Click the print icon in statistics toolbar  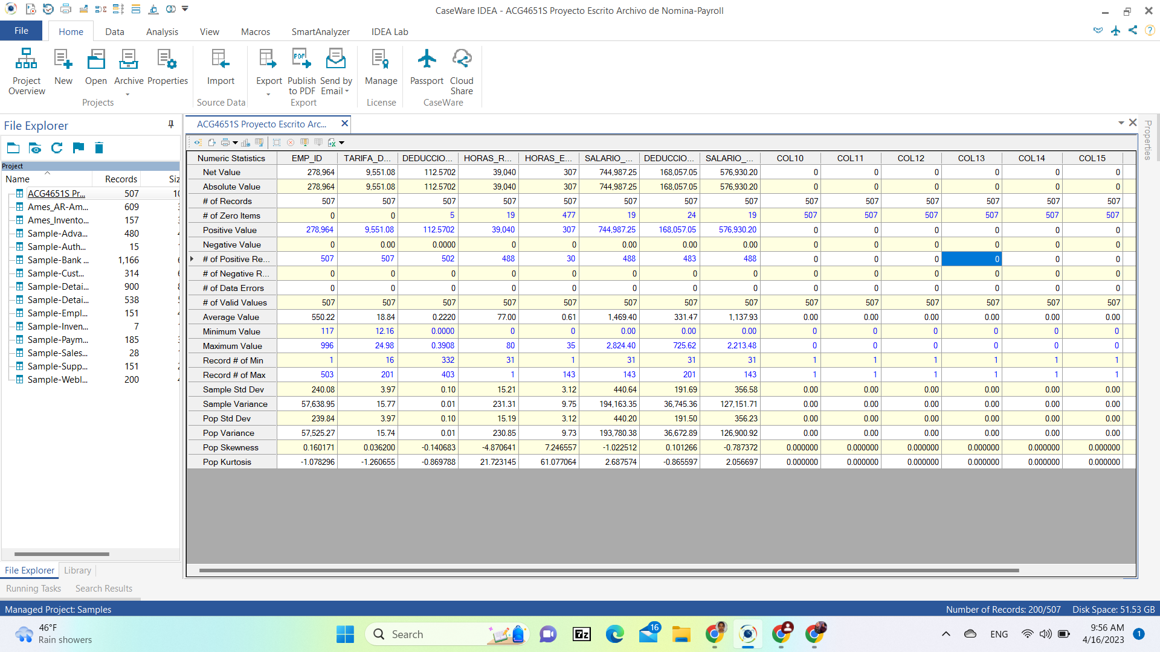coord(225,142)
